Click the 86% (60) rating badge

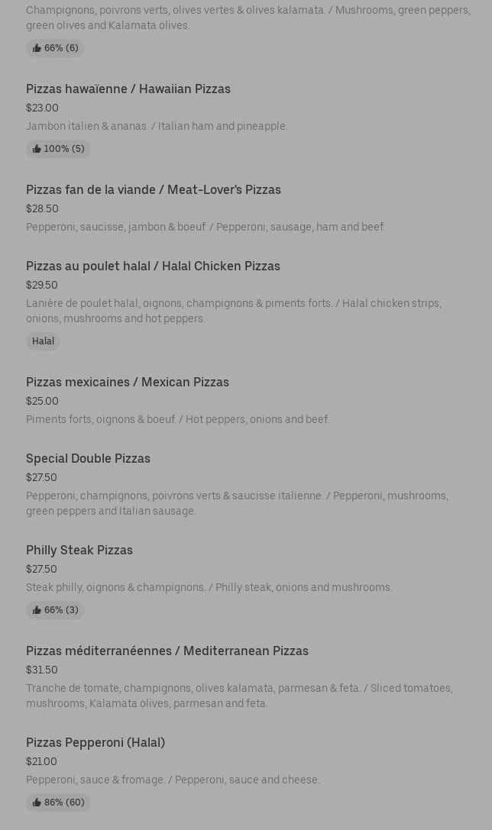(x=58, y=803)
